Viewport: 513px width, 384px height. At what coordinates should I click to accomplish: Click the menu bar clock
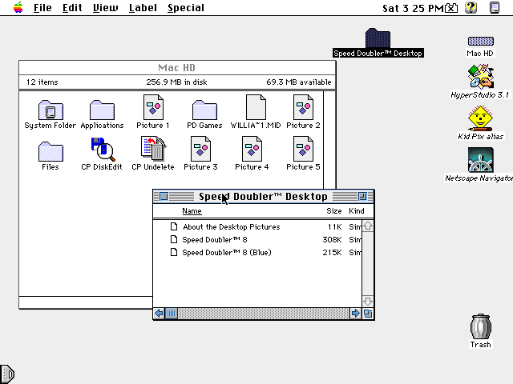pyautogui.click(x=414, y=8)
